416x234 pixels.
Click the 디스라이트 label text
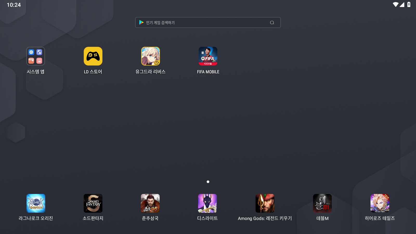[207, 218]
